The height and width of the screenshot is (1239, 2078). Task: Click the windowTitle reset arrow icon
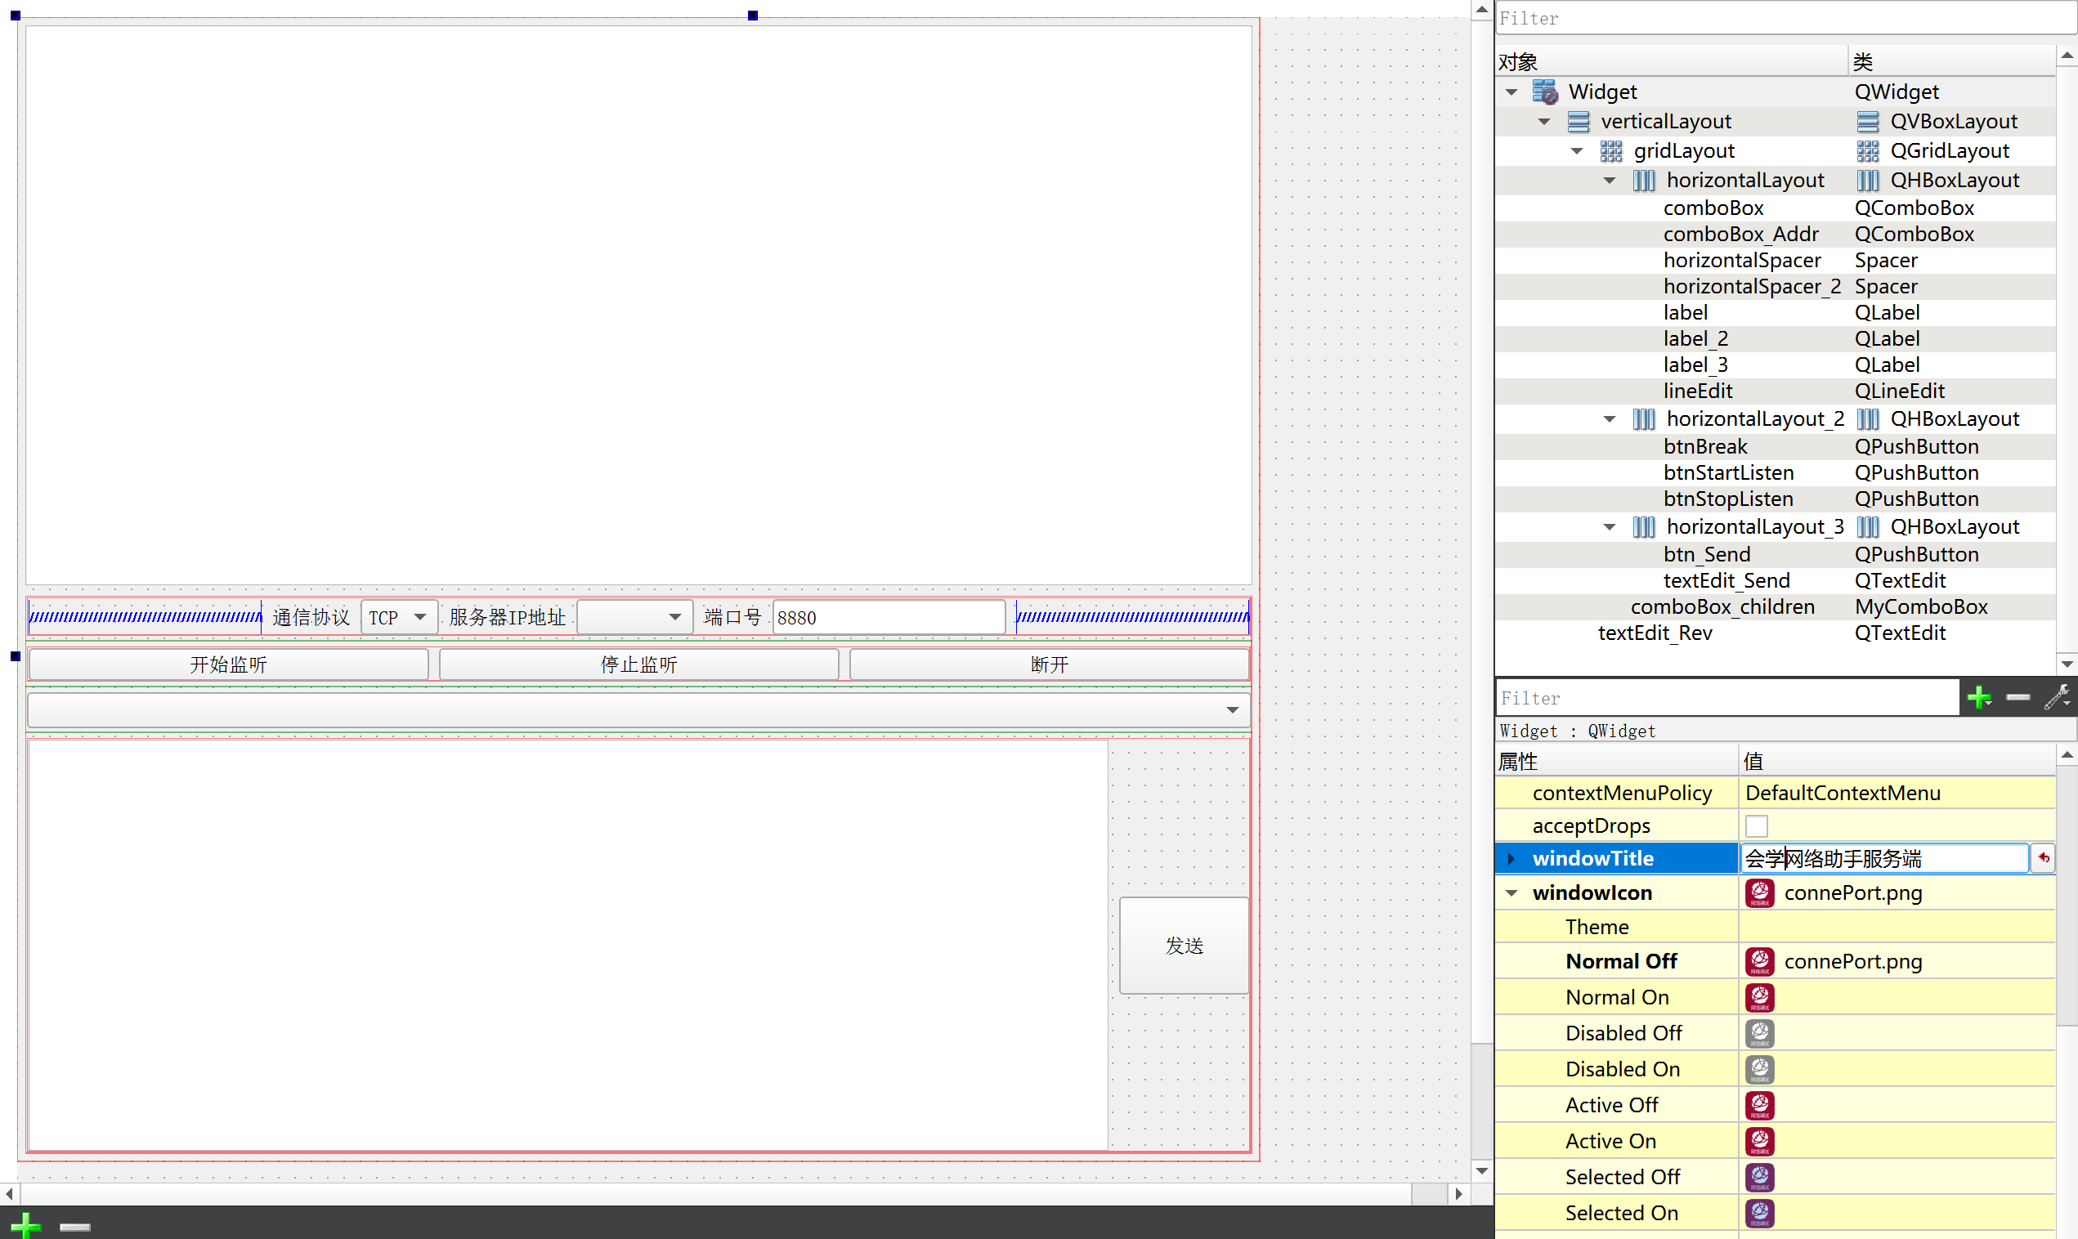point(2043,857)
